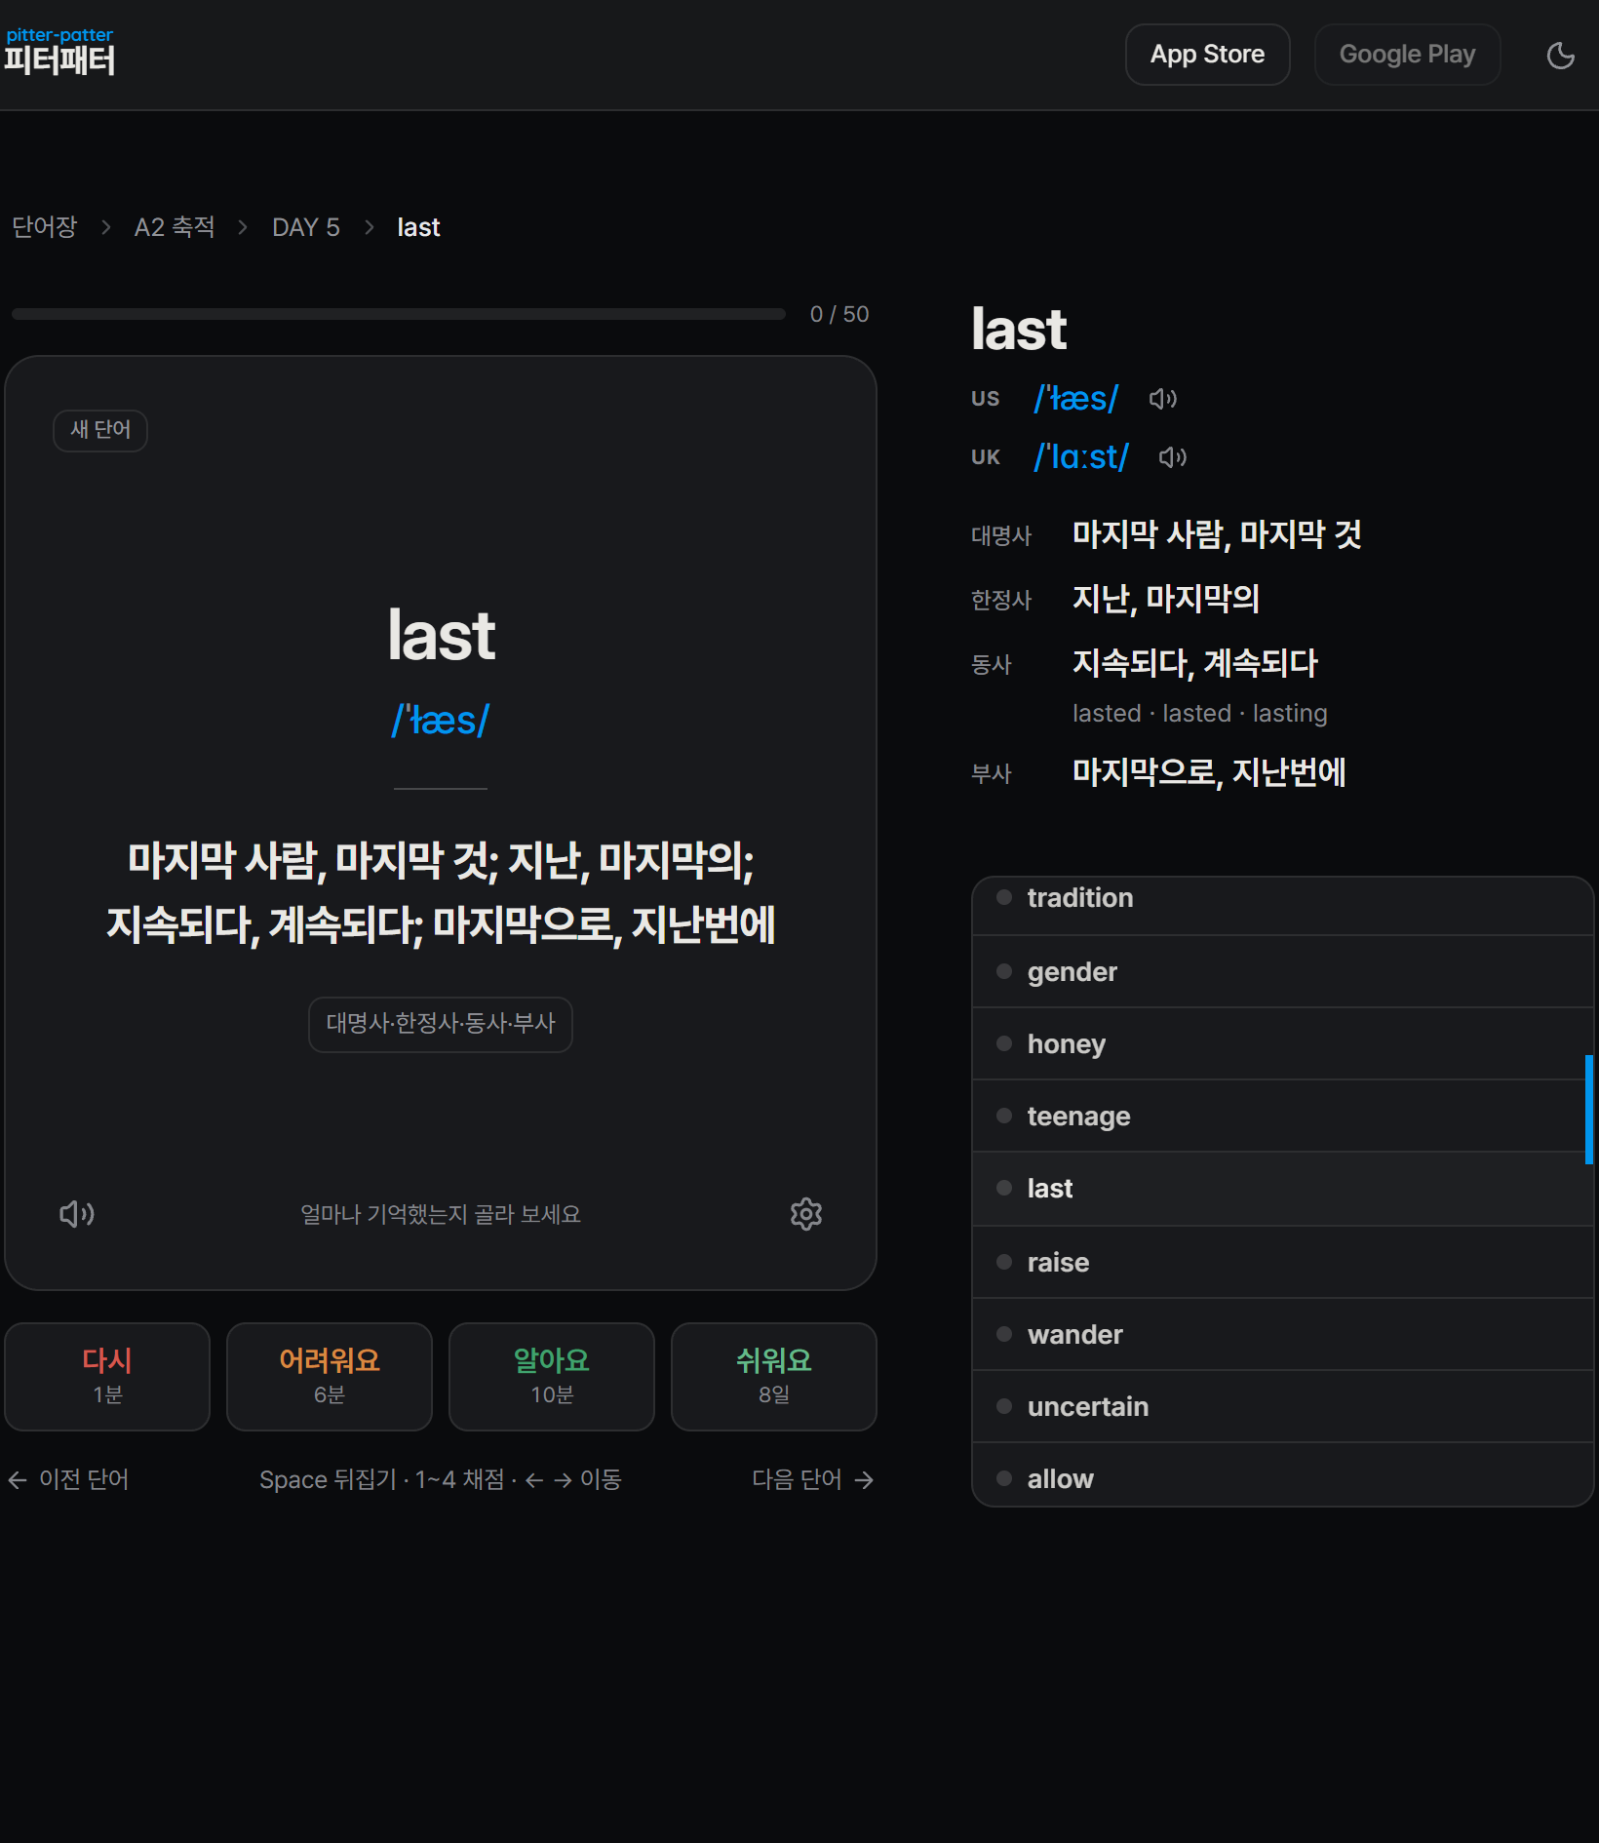Go to the DAY 5 breadcrumb
Image resolution: width=1599 pixels, height=1843 pixels.
[305, 227]
